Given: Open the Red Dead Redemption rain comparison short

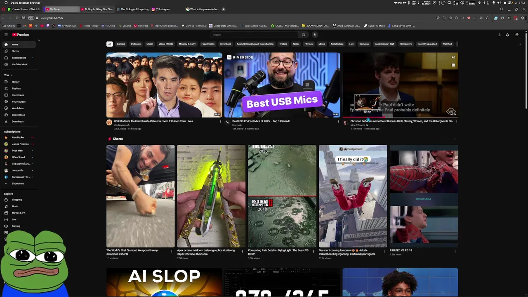Looking at the screenshot, I should pyautogui.click(x=282, y=196).
